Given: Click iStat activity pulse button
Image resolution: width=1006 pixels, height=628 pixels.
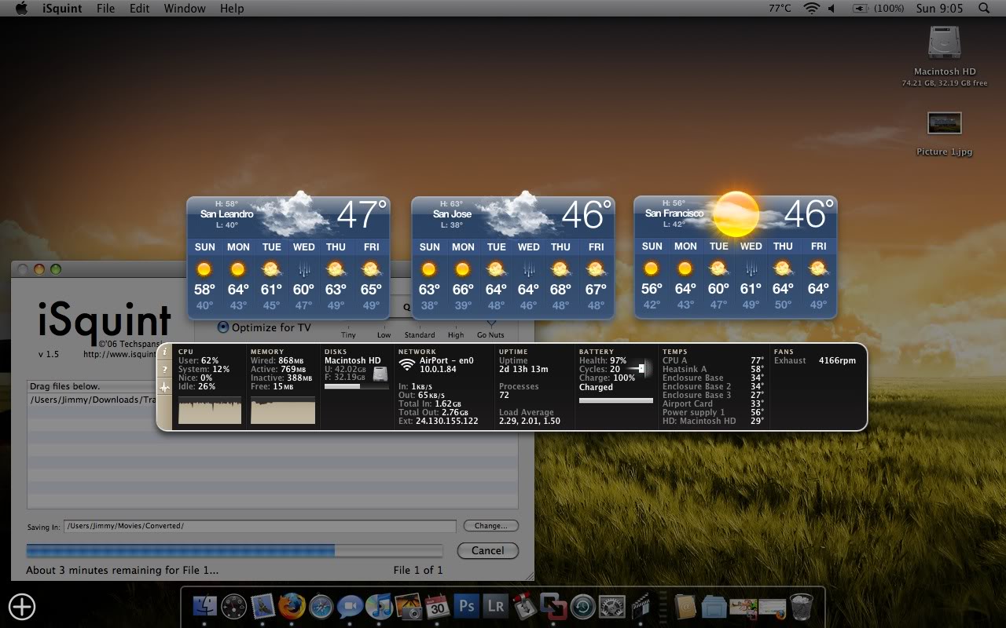Looking at the screenshot, I should click(x=164, y=387).
